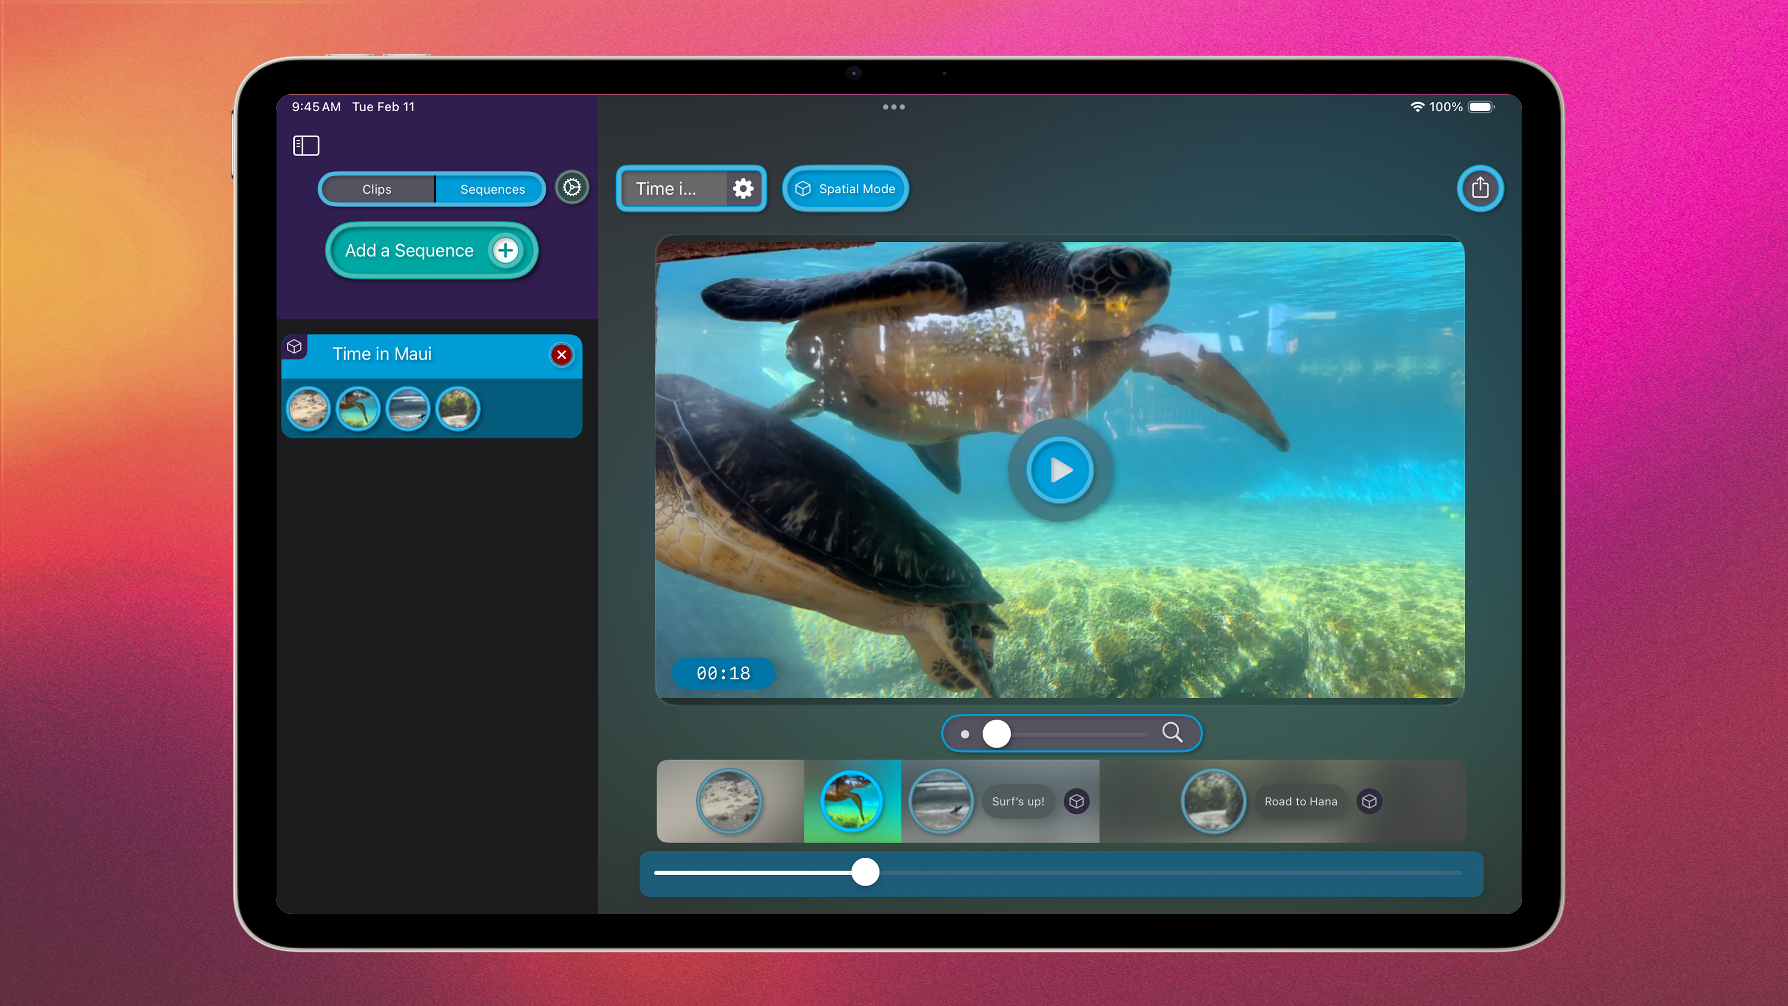Select the surf thumbnail in the Time in Maui sequence

(408, 409)
